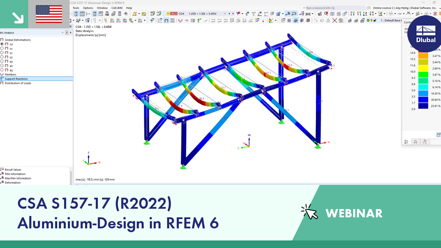Click navigator previous arrow beside Static Analysis
Image resolution: width=441 pixels, height=248 pixels.
point(67,33)
